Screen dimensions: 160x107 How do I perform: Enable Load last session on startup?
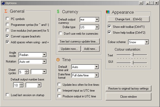click(7, 95)
